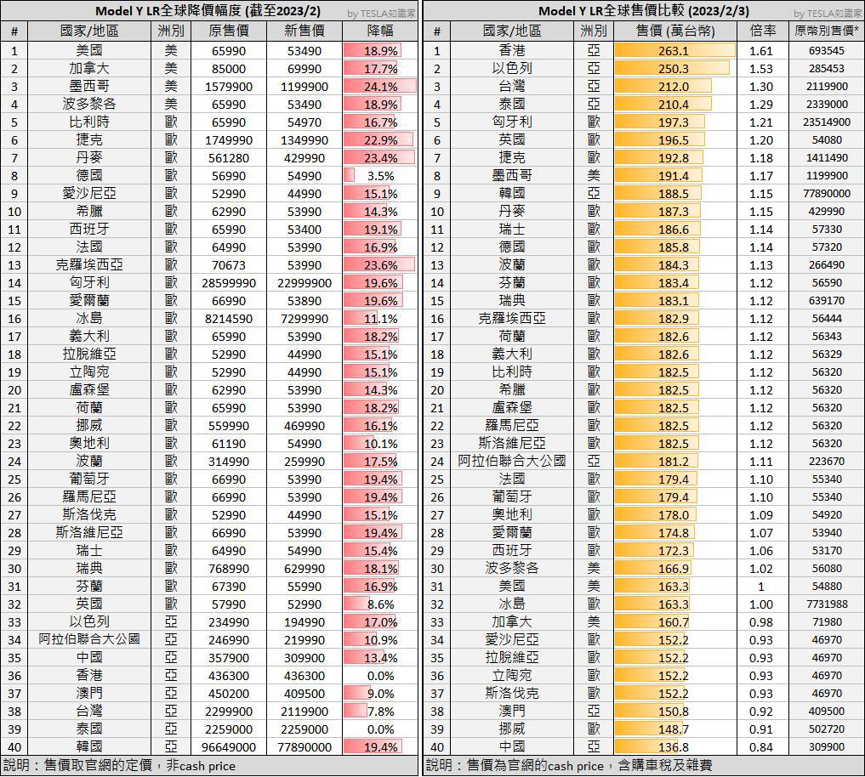Screen dimensions: 865x777
Task: Click the 693545 local currency price cell
Action: click(826, 51)
